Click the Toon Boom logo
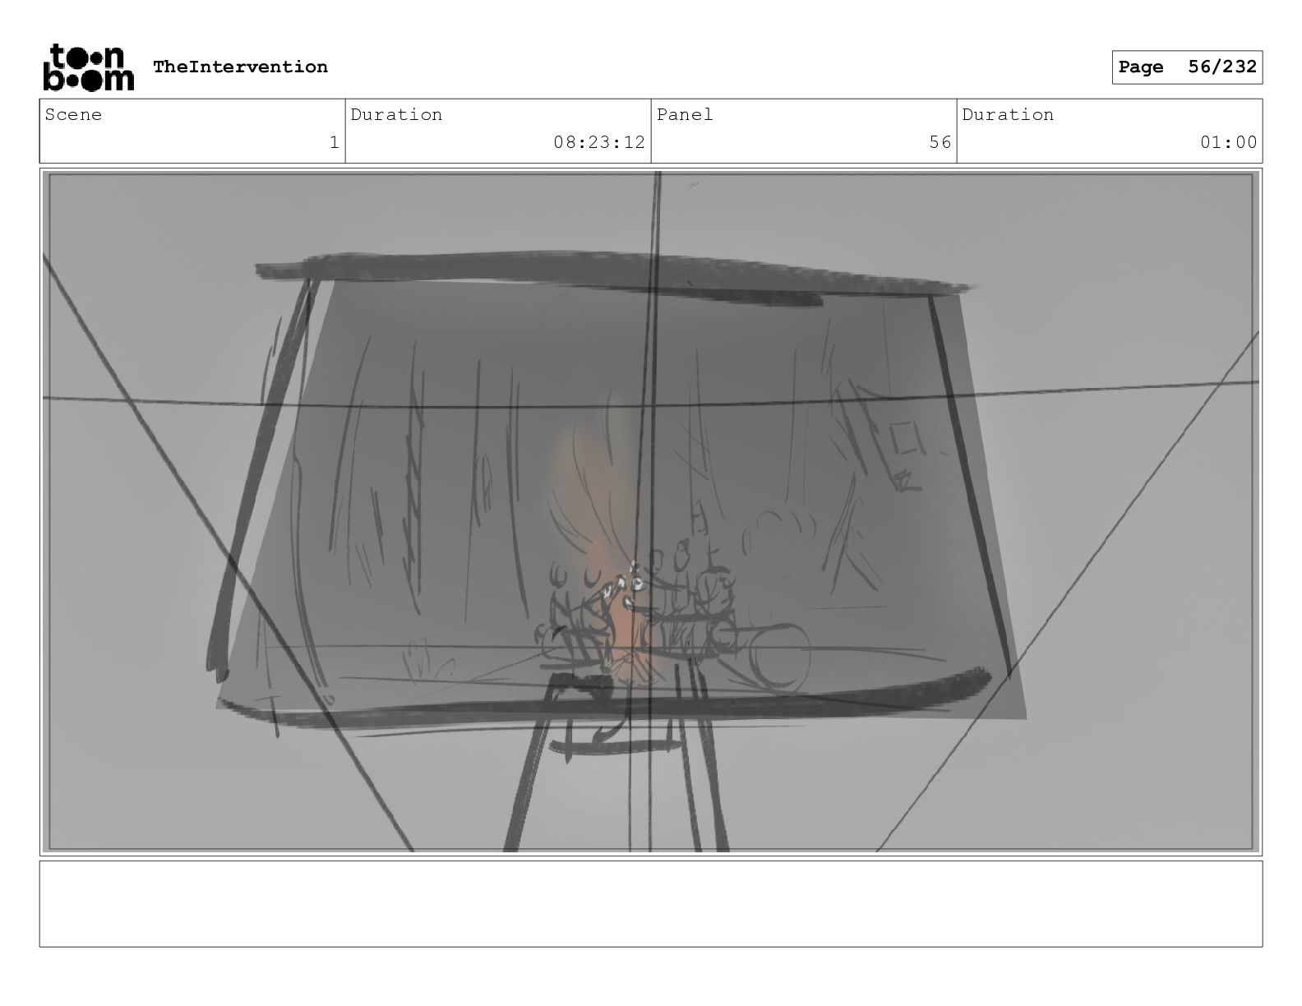The image size is (1302, 1006). coord(88,67)
